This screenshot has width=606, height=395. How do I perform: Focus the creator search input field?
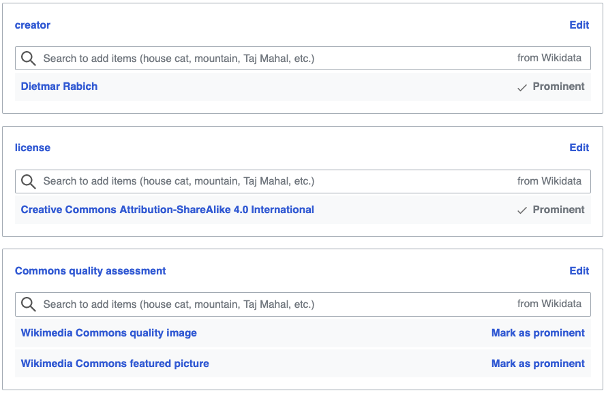(273, 59)
